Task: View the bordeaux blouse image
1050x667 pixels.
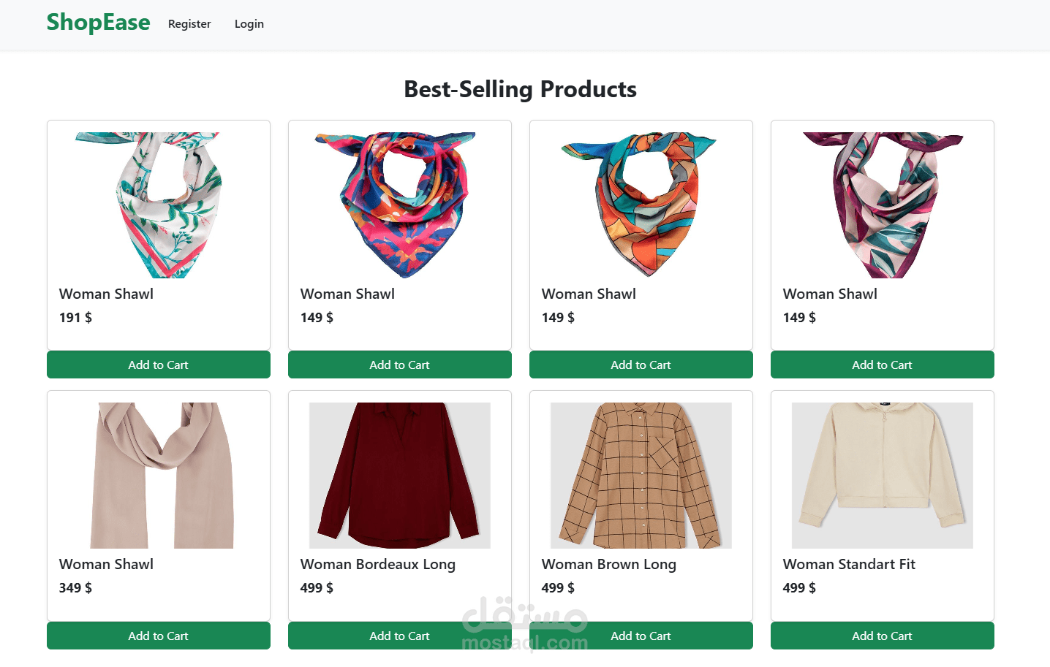Action: 400,476
